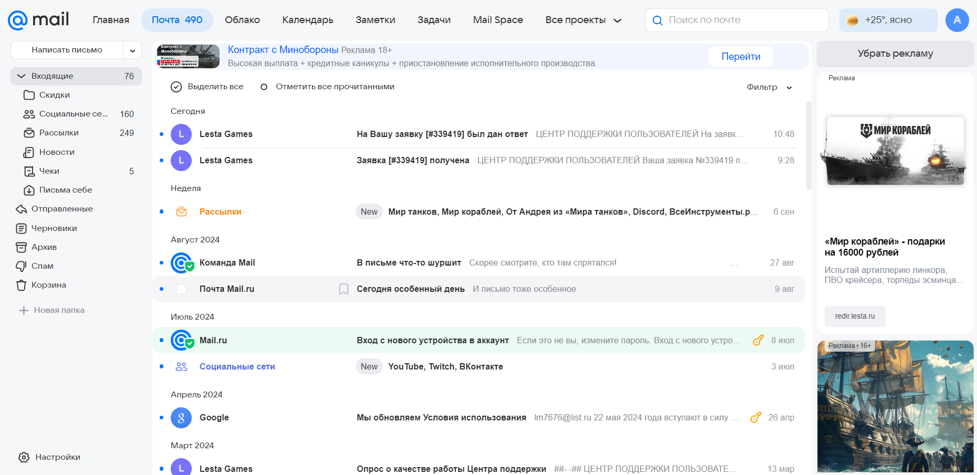Click the Минобороны ad thumbnail image
The image size is (977, 475).
188,57
